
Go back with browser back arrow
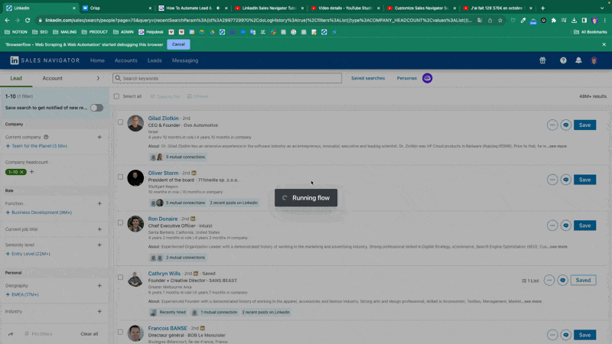tap(7, 21)
